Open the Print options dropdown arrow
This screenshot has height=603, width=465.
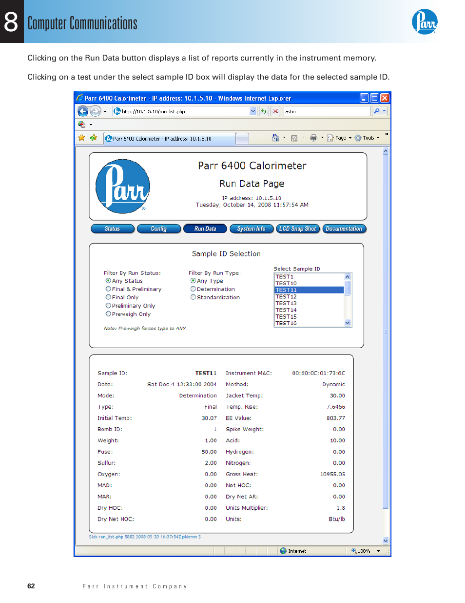[322, 138]
